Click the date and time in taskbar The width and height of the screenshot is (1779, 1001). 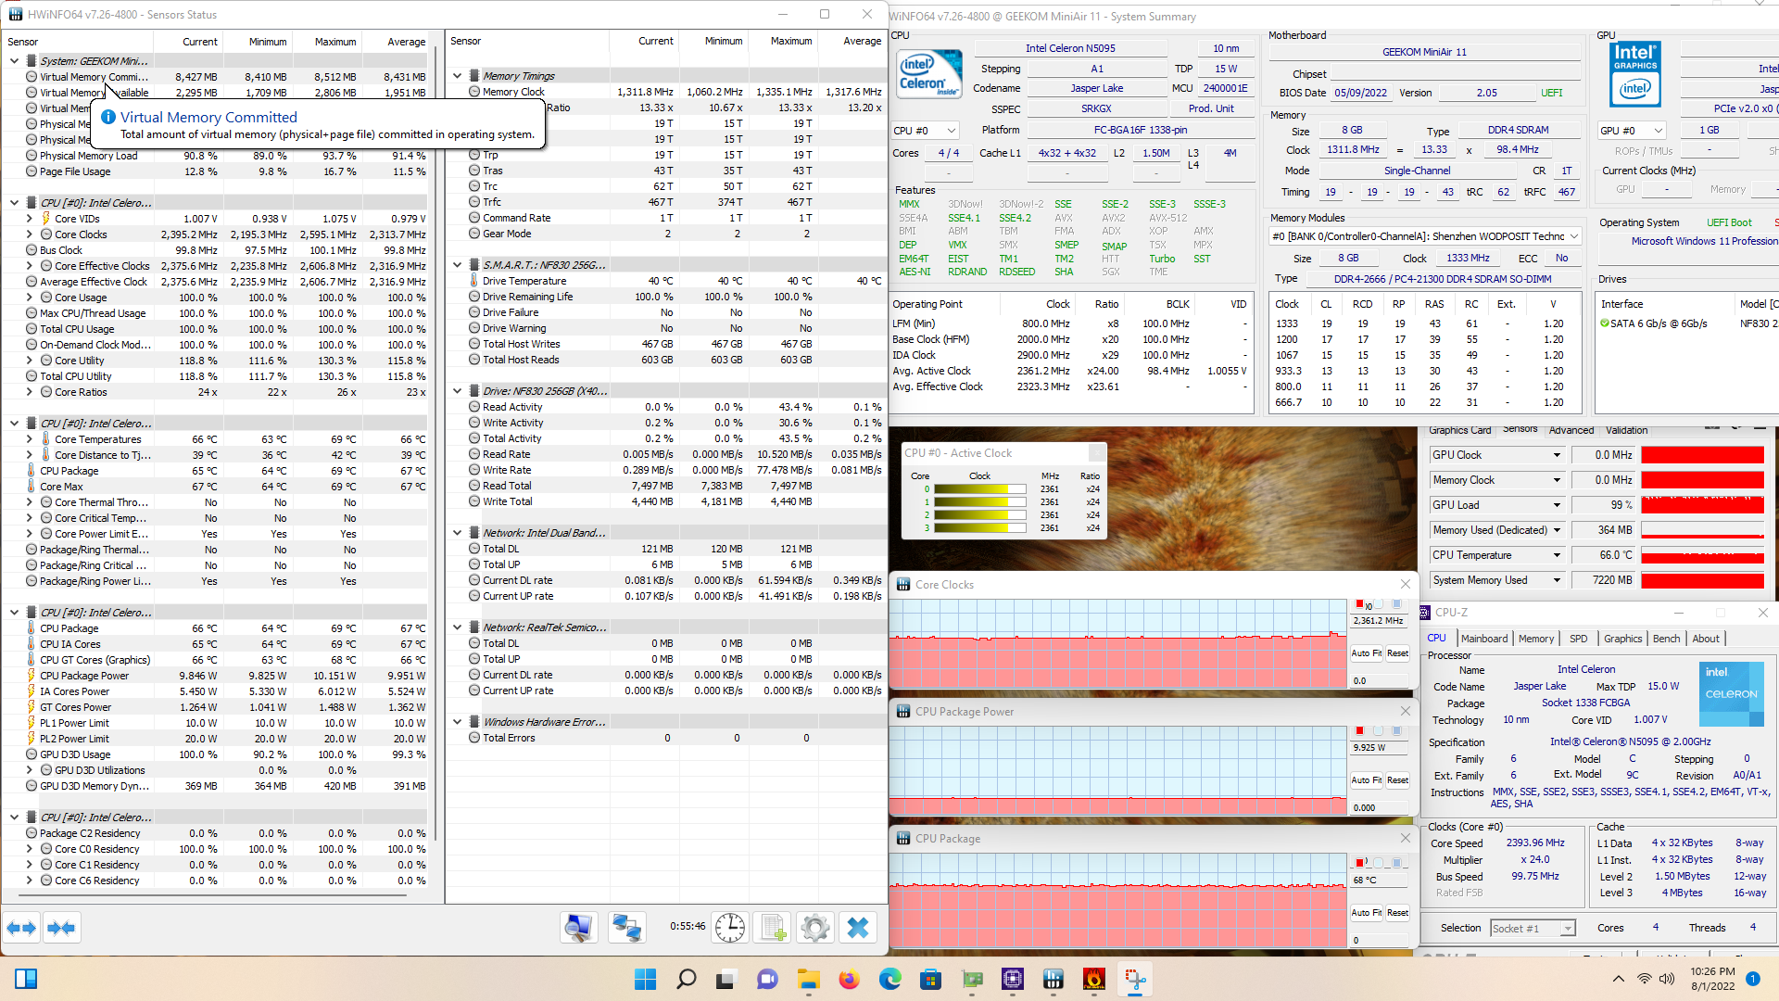pyautogui.click(x=1712, y=979)
